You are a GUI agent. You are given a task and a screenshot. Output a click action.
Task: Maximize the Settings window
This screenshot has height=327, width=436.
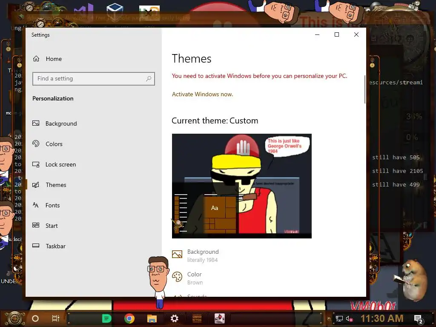tap(337, 34)
